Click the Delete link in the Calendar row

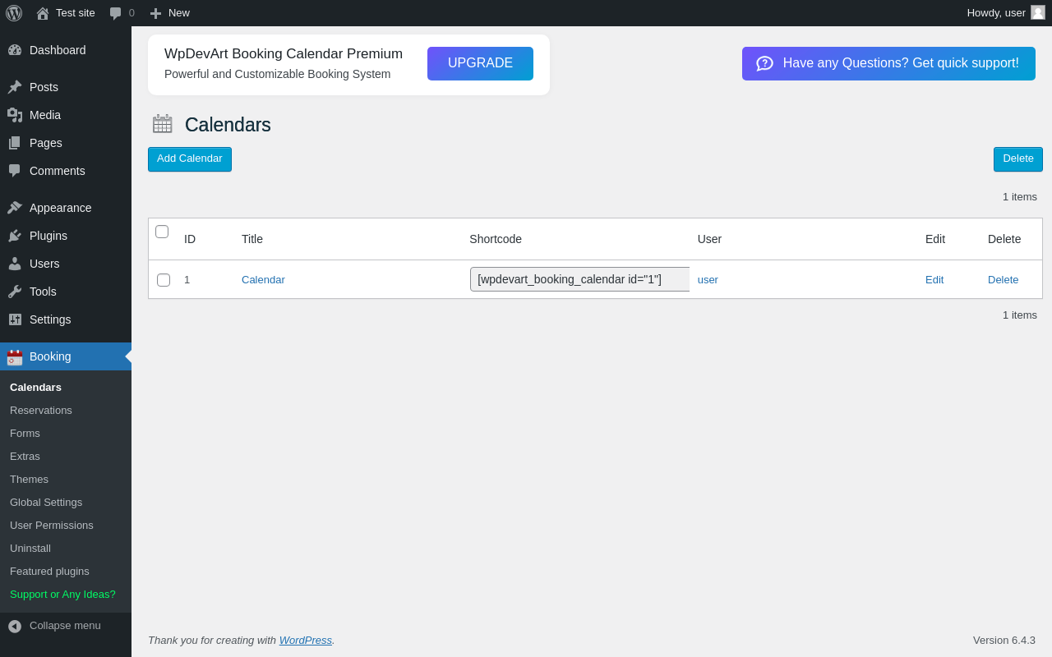[1003, 279]
